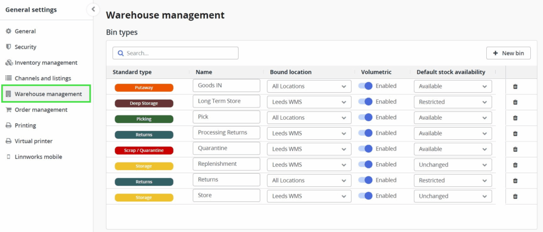Click the green Picking type badge
This screenshot has height=232, width=543.
click(144, 119)
